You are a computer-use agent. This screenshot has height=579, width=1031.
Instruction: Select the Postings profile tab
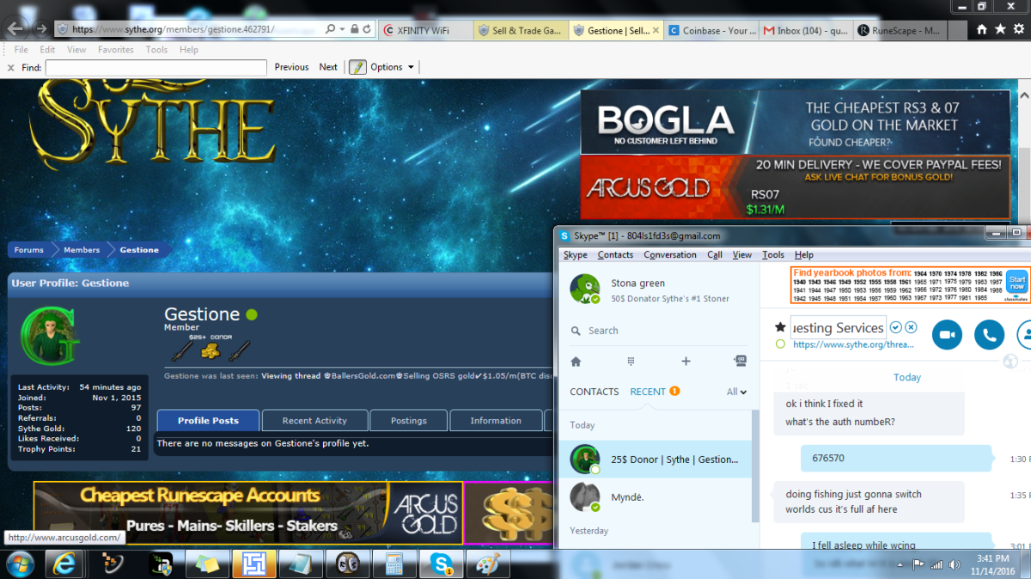tap(409, 421)
